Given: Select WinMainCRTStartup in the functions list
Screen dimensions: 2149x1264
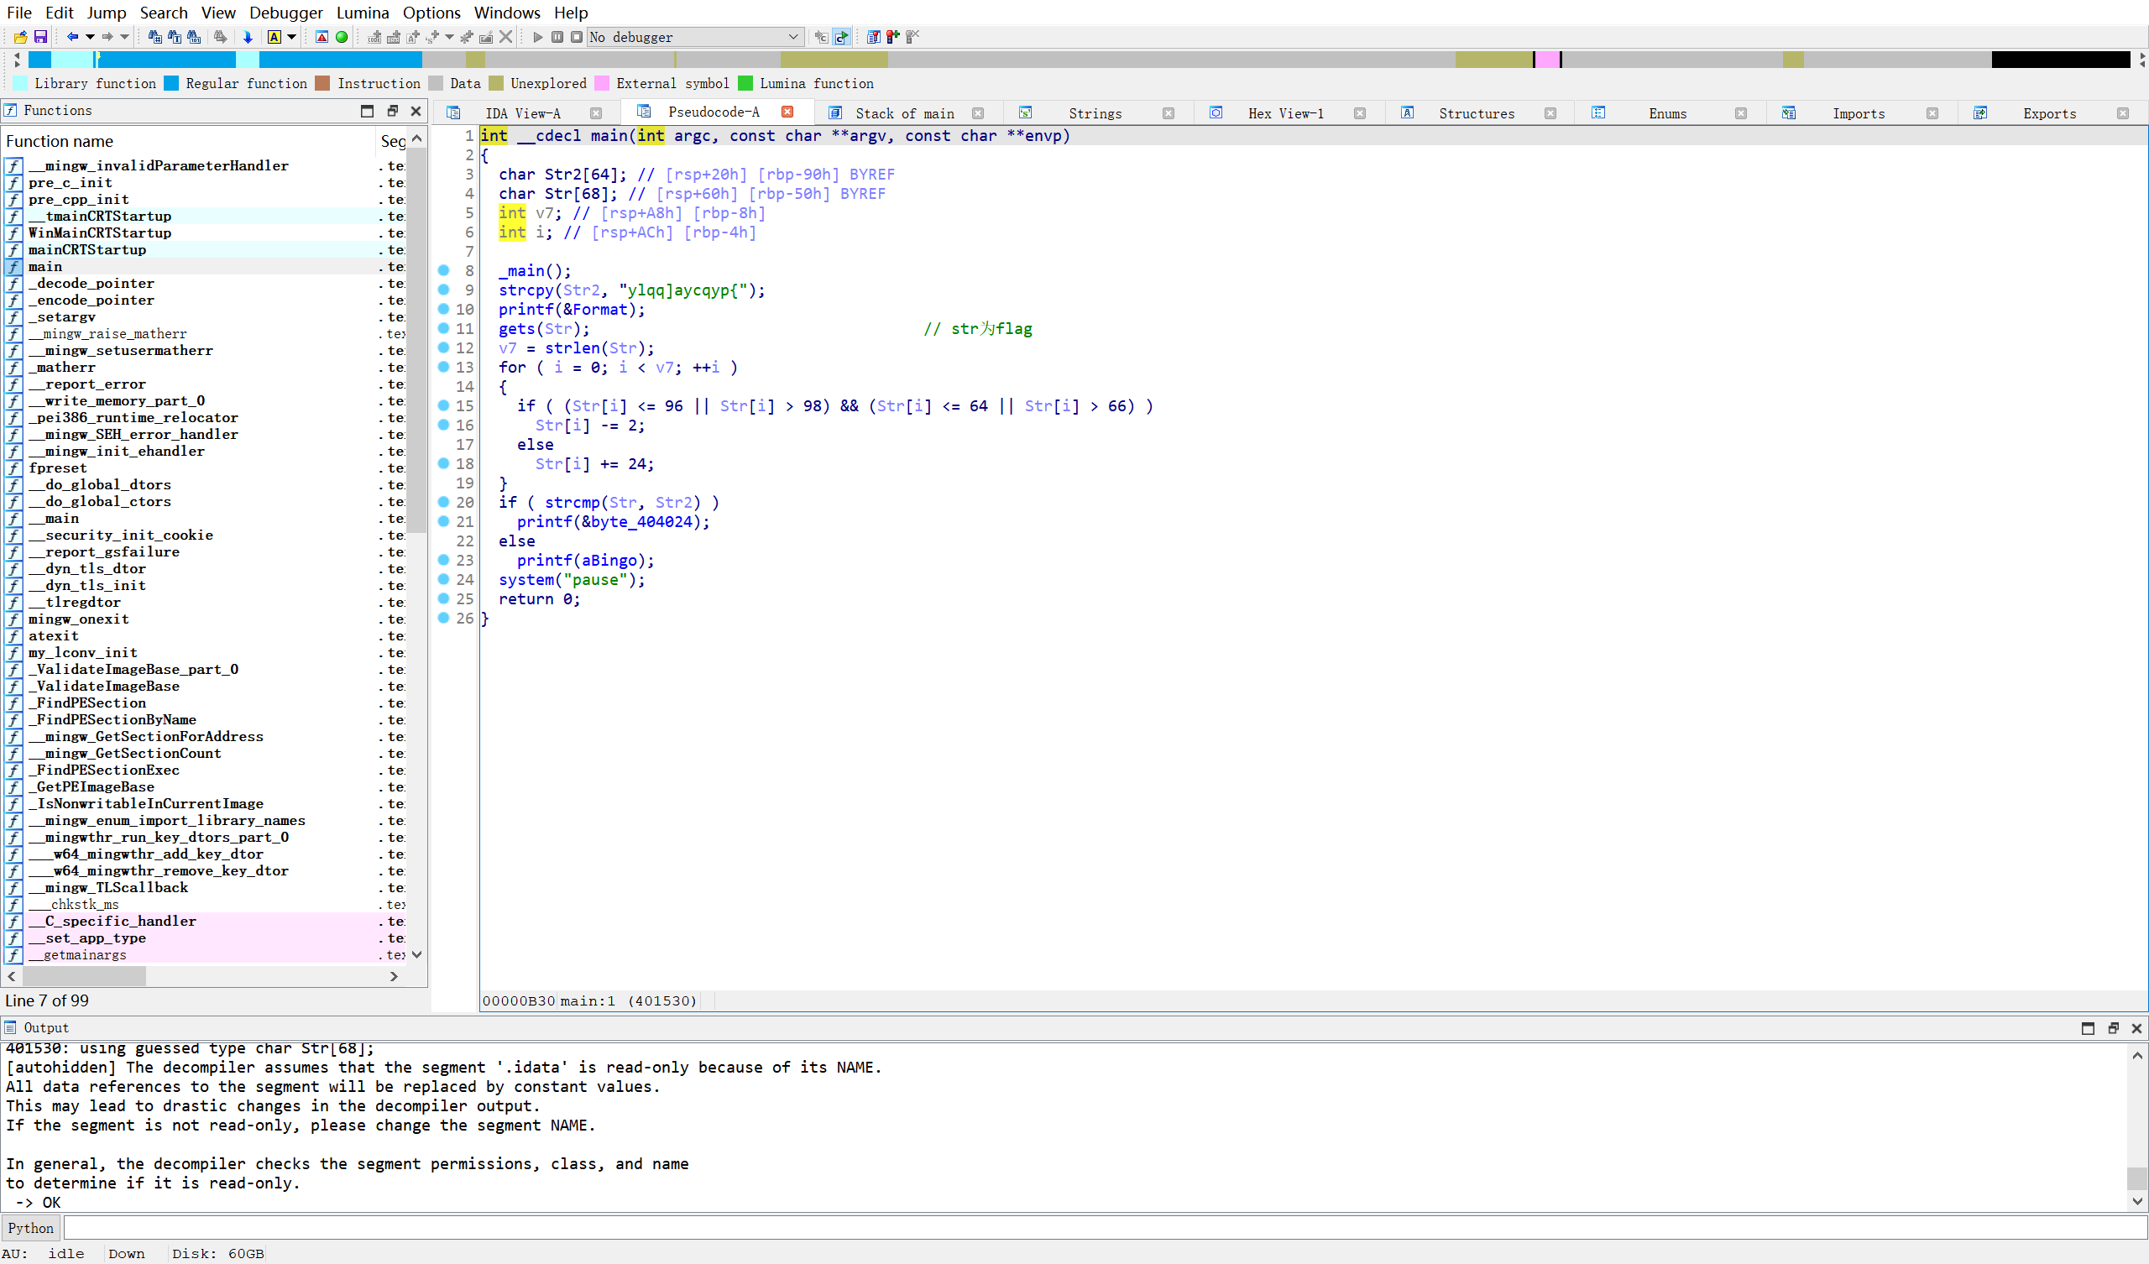Looking at the screenshot, I should (x=100, y=232).
